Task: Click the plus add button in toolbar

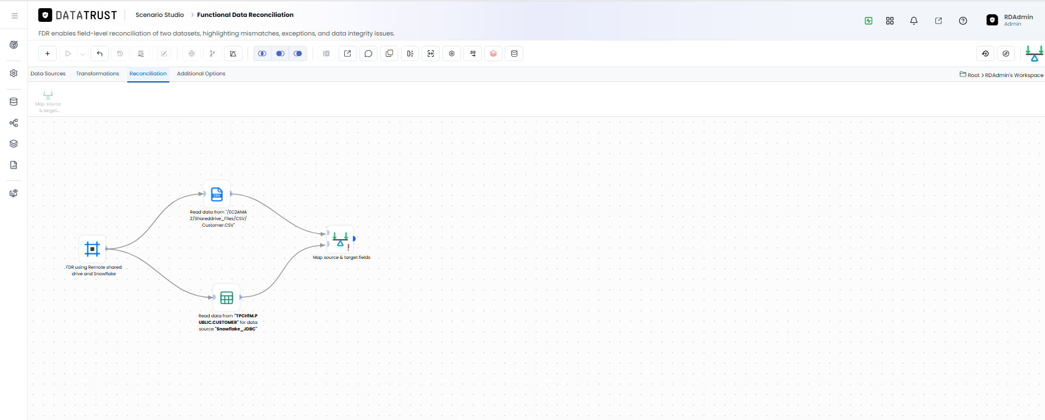Action: point(48,54)
